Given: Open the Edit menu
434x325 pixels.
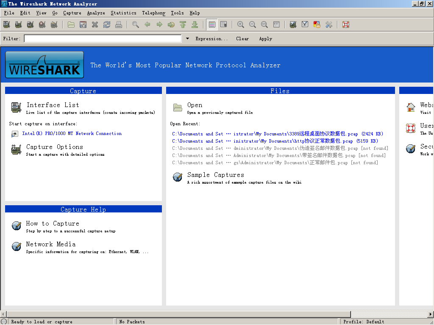Looking at the screenshot, I should (x=25, y=13).
